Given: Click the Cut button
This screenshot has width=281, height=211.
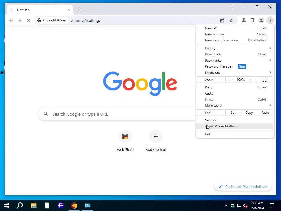Looking at the screenshot, I should (233, 113).
